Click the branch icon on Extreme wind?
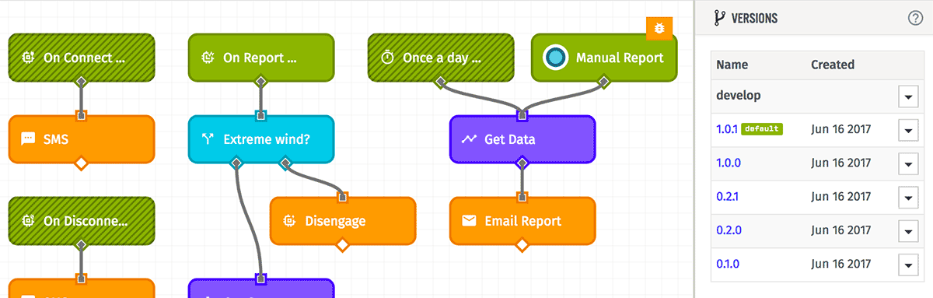Viewport: 933px width, 298px height. tap(208, 139)
